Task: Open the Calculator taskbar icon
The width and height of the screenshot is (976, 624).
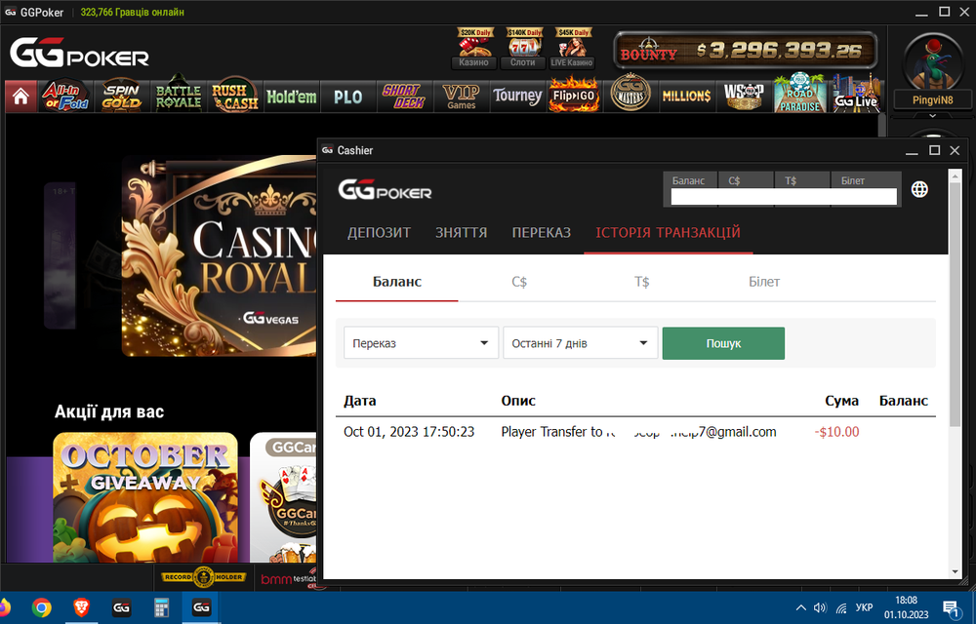Action: pos(161,607)
